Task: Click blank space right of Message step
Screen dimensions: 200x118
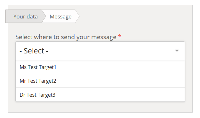Action: point(135,16)
